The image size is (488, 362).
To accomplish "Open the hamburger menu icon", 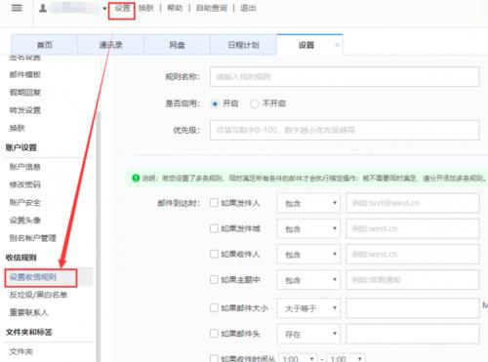I will pos(17,8).
